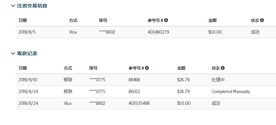This screenshot has width=276, height=125.
Task: Click the 方式 header in deposit table
Action: tap(73, 20)
